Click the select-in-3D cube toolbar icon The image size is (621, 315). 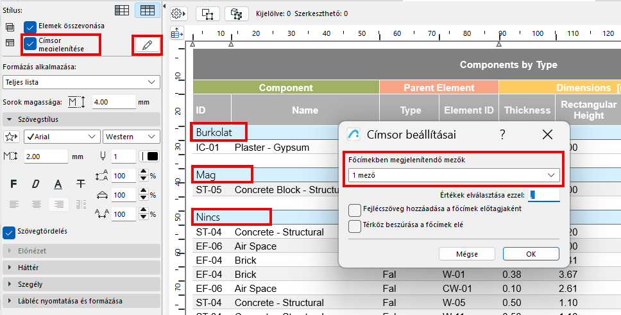tap(237, 14)
